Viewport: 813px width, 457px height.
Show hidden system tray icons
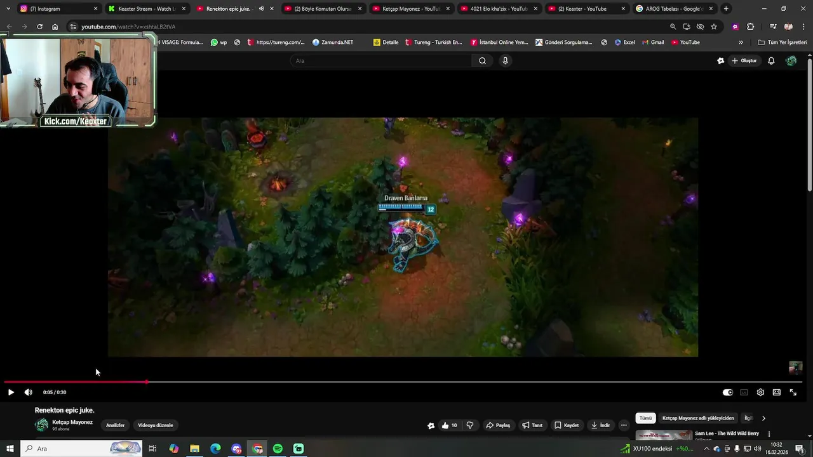point(706,449)
